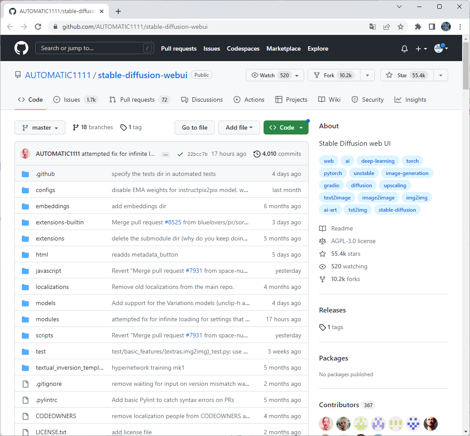Star the repository
Screen dimensions: 470x436
pos(407,75)
